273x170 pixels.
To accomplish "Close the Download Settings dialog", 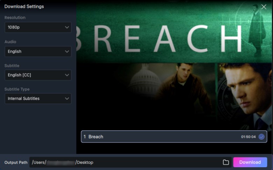I will [264, 7].
